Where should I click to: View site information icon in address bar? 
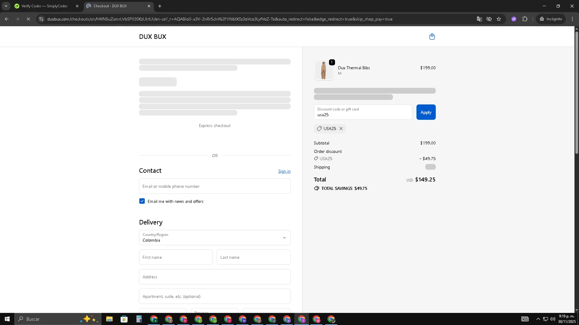(41, 19)
